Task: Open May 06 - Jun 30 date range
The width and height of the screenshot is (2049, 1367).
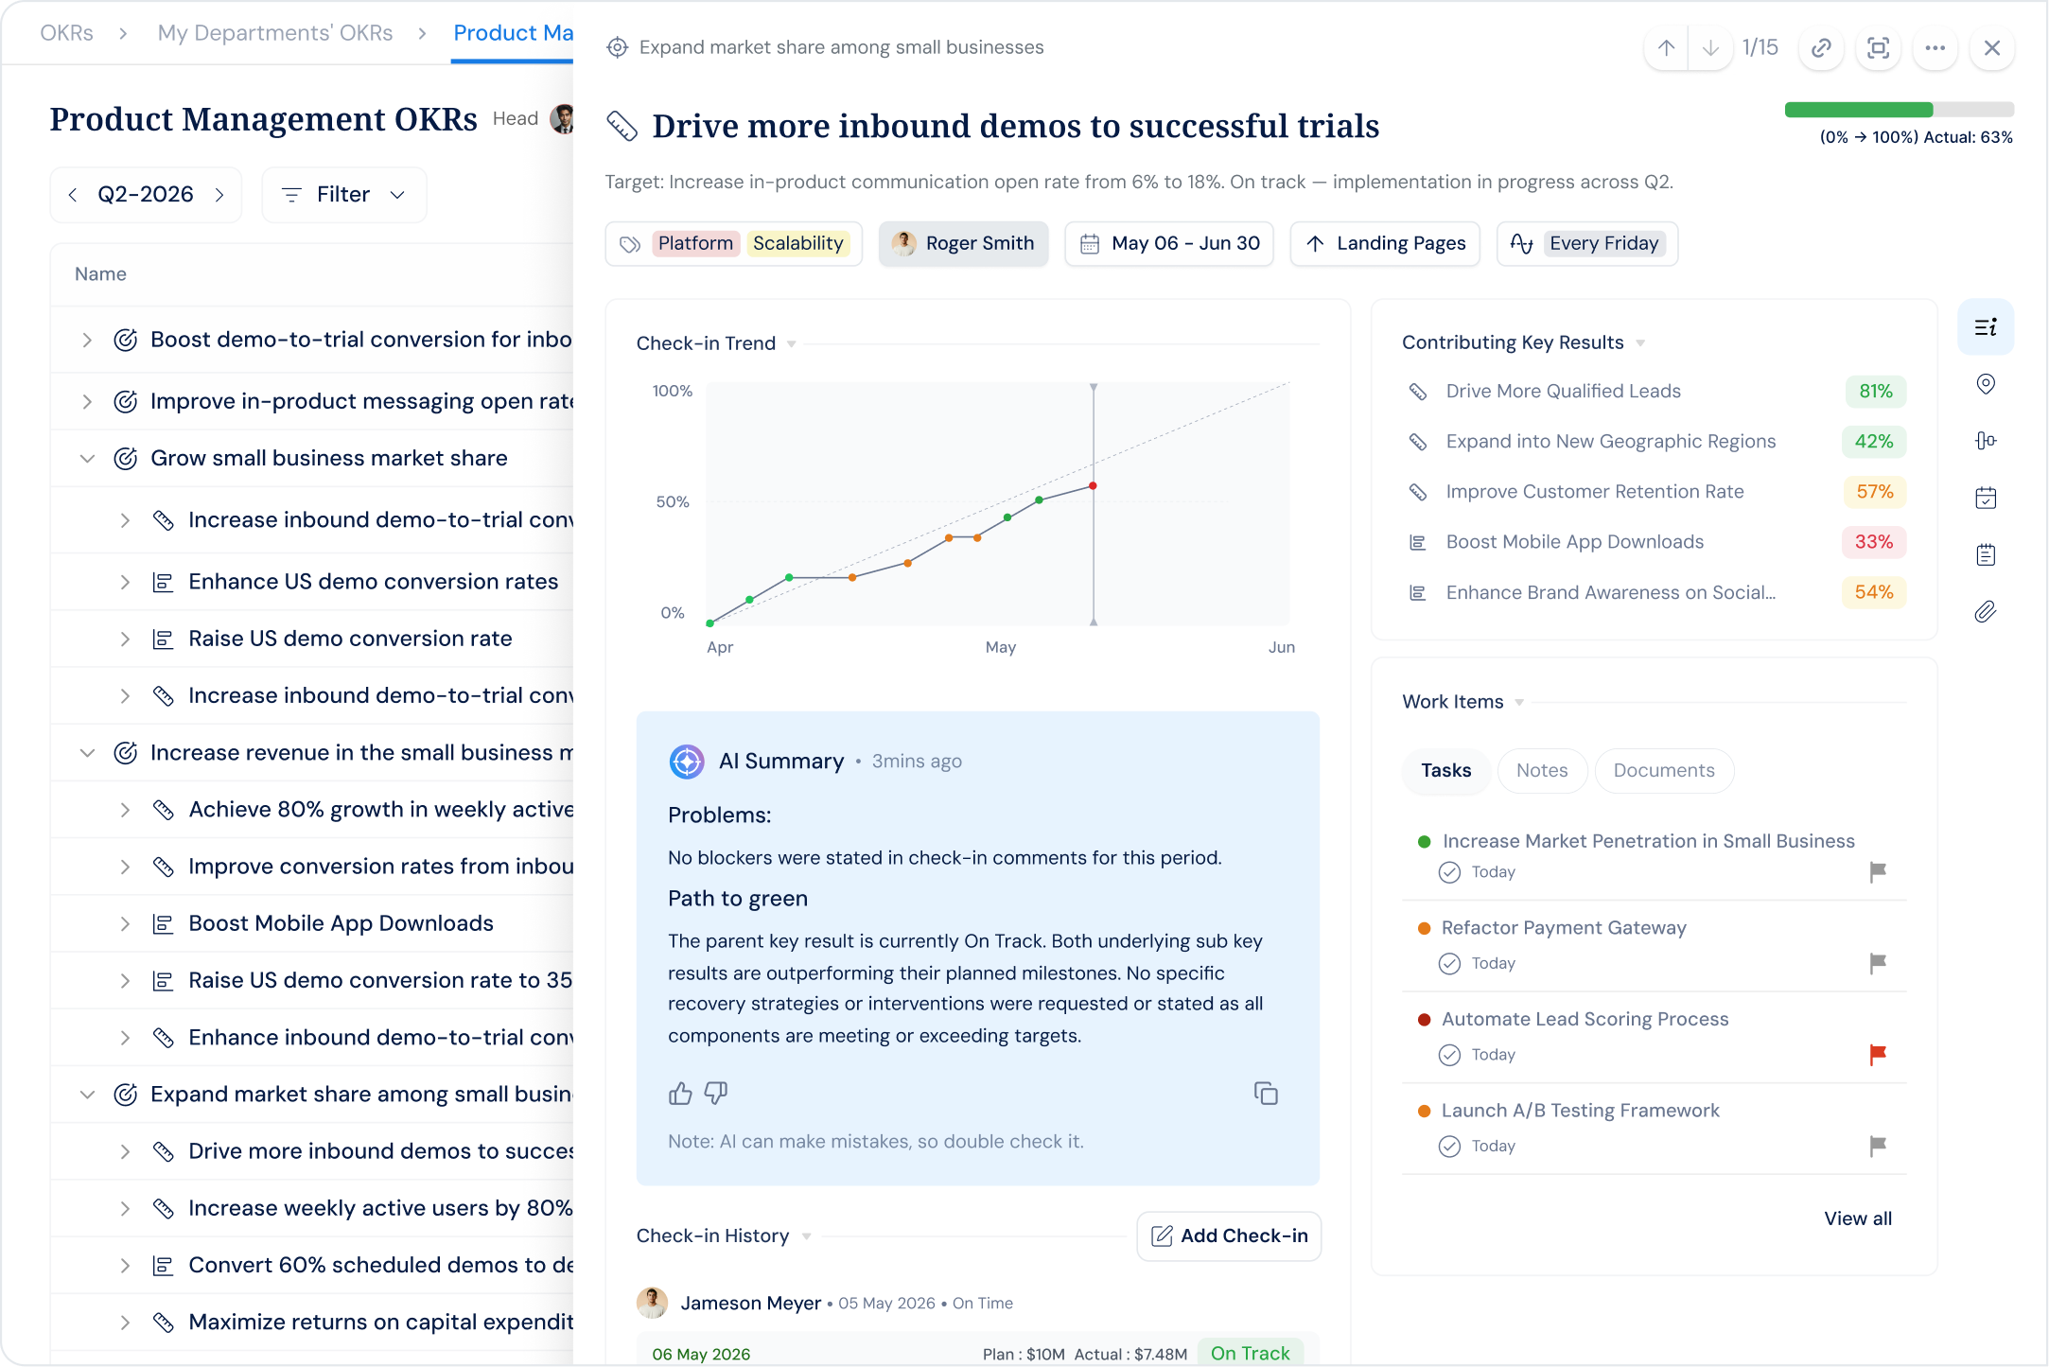Action: pos(1169,244)
